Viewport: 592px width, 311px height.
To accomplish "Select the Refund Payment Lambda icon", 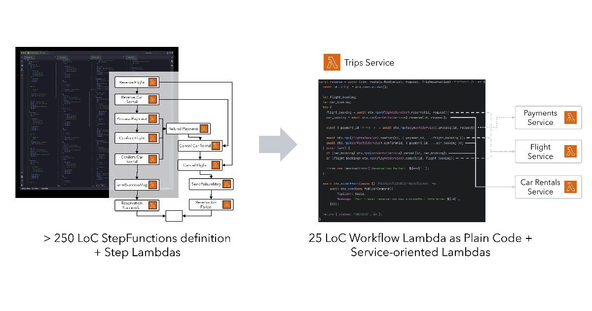I will click(x=204, y=129).
